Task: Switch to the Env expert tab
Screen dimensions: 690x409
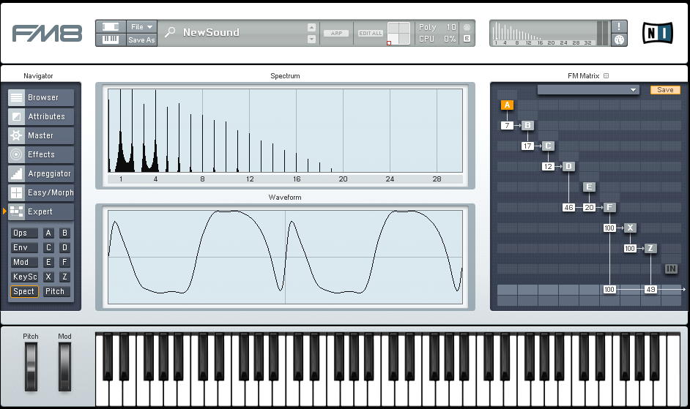Action: (23, 247)
